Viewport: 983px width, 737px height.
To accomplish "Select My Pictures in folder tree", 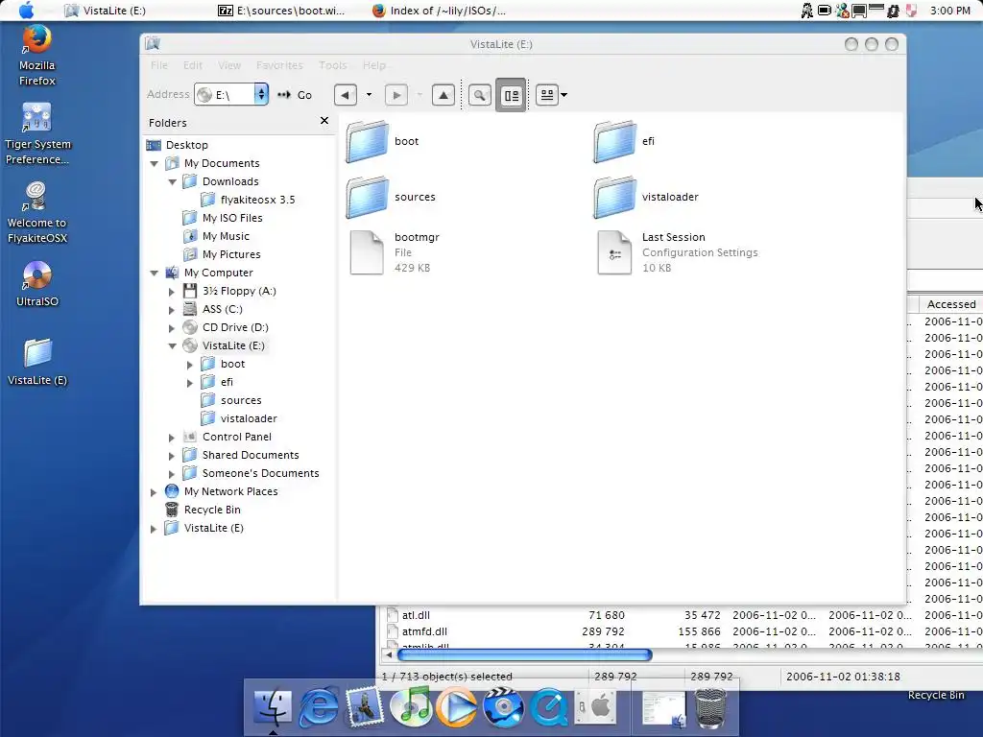I will tap(231, 254).
